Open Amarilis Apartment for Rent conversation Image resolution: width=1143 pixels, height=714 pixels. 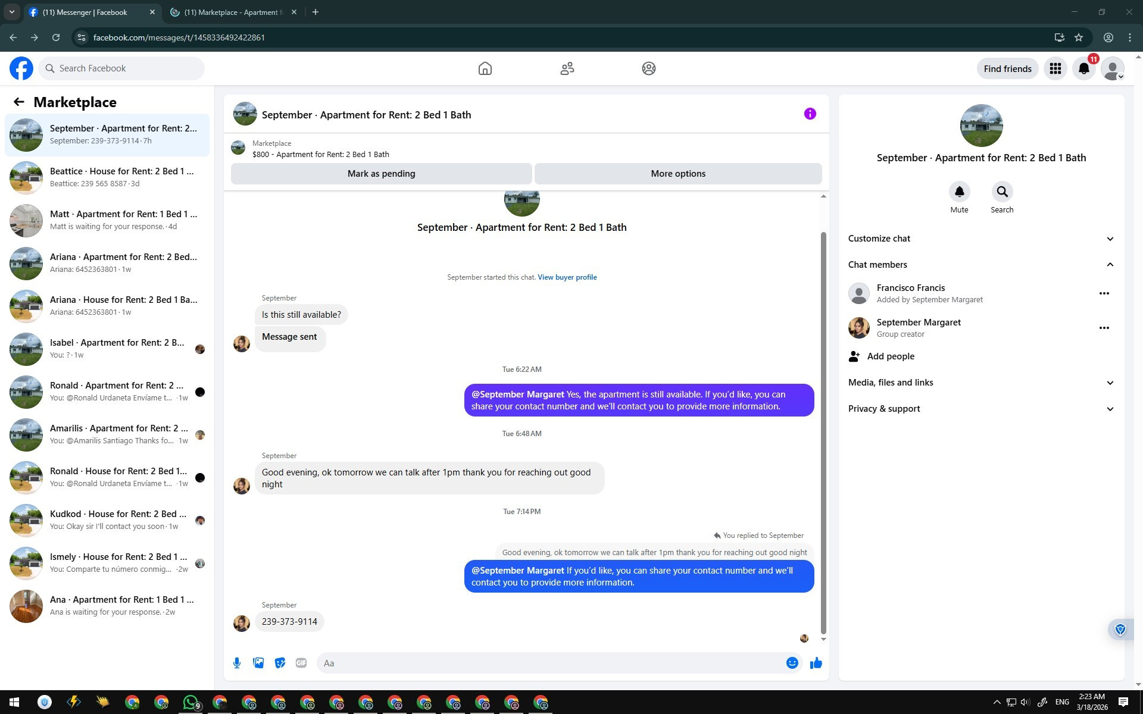[107, 435]
